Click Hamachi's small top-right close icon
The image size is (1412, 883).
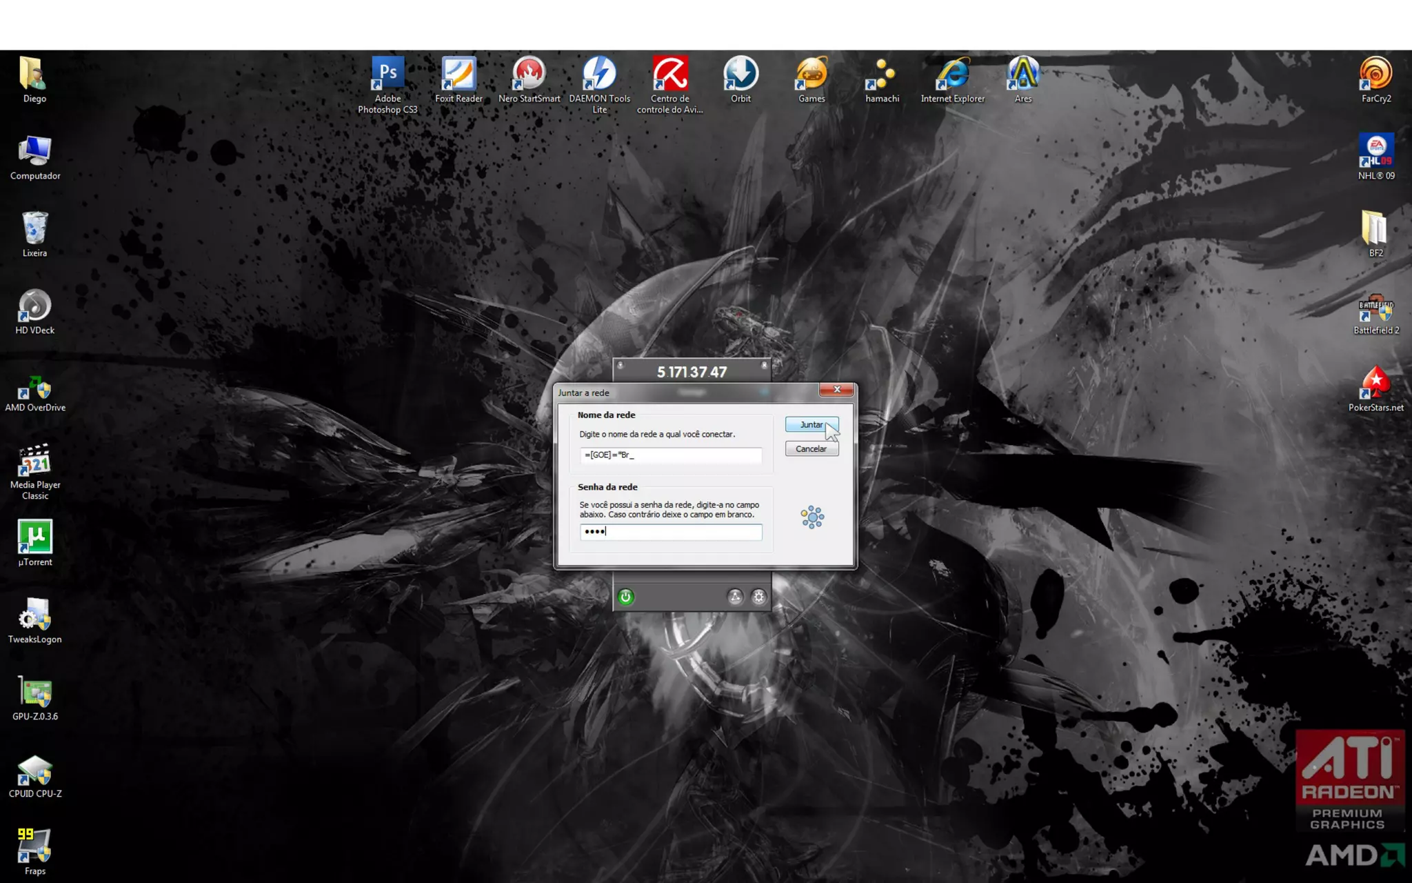click(x=764, y=364)
